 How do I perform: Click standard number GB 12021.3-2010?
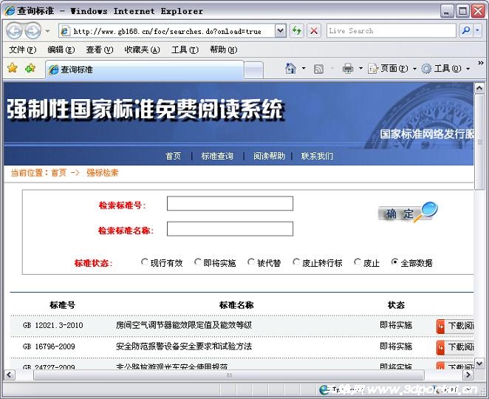pyautogui.click(x=52, y=325)
